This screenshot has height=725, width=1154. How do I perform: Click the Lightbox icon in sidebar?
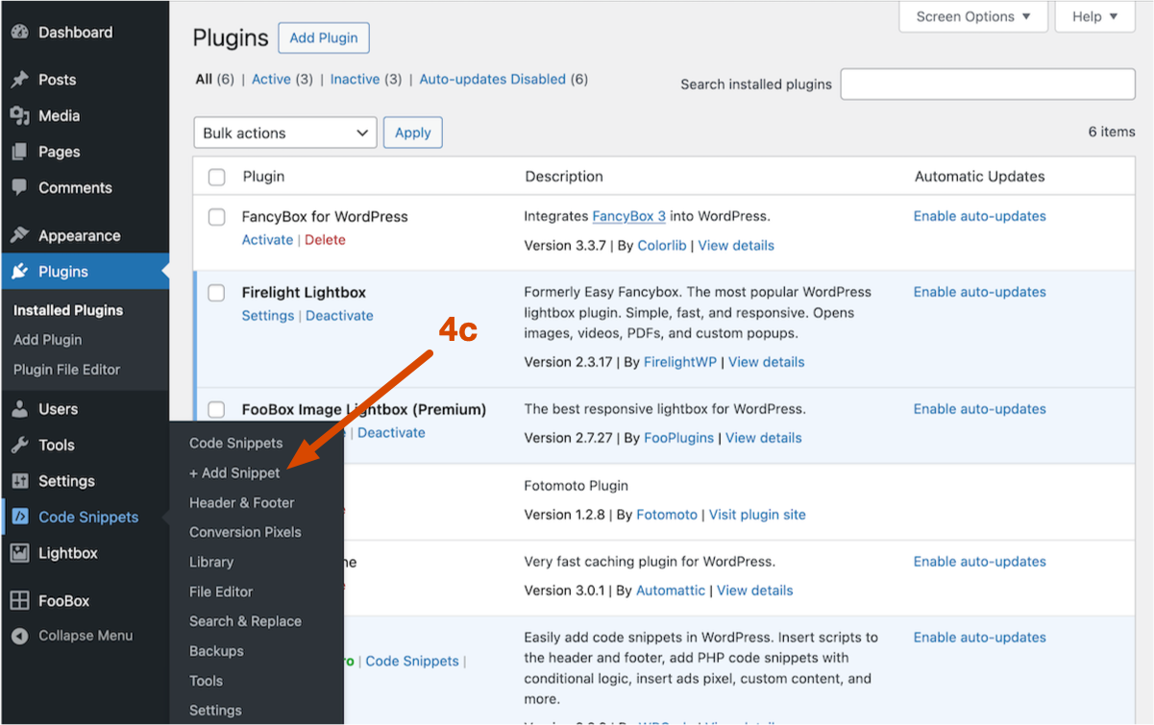[x=19, y=553]
